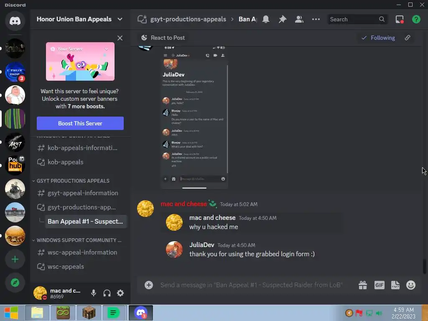
Task: Click the React to Post label
Action: point(168,38)
